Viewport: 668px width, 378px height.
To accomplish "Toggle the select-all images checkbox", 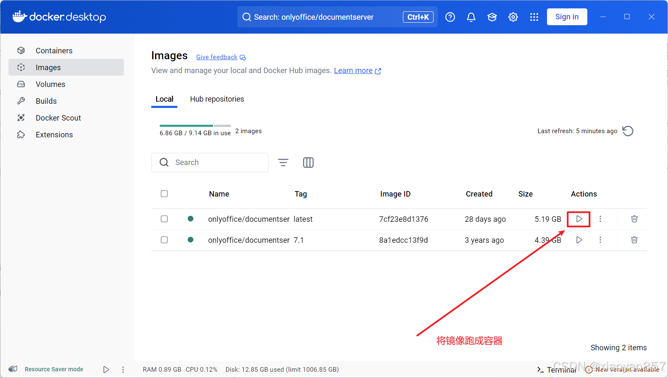I will (164, 194).
